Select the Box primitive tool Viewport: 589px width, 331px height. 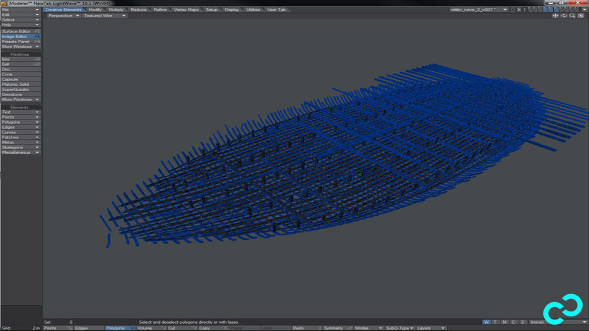21,59
